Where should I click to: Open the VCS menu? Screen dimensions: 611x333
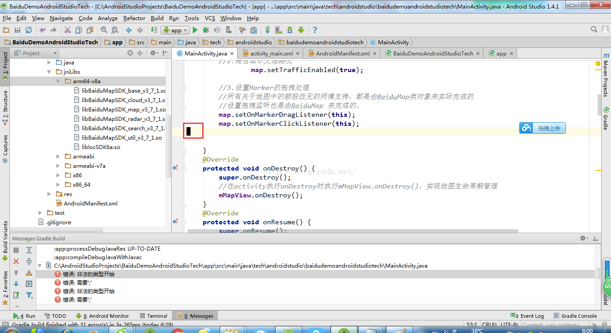[x=210, y=18]
